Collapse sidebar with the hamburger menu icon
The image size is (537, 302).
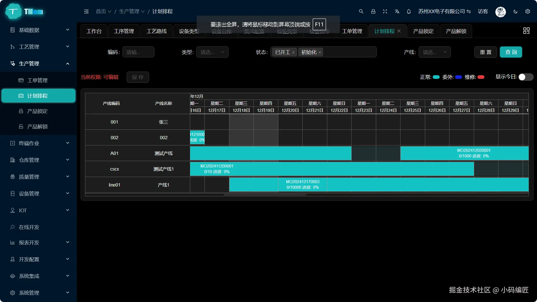tap(86, 11)
